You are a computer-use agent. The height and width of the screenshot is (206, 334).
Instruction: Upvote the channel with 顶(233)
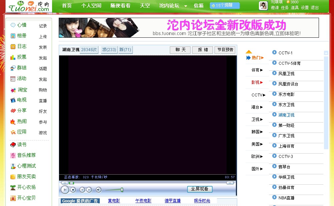pos(109,50)
